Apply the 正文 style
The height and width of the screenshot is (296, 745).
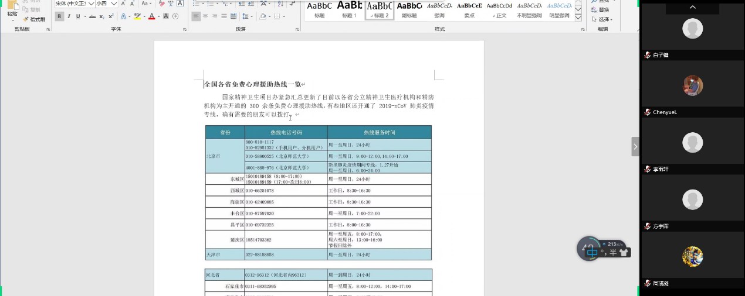click(500, 10)
